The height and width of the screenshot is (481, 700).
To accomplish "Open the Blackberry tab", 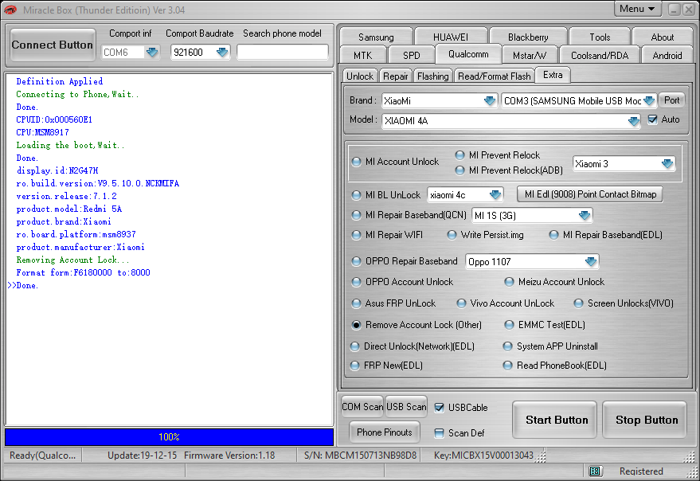I will (528, 37).
